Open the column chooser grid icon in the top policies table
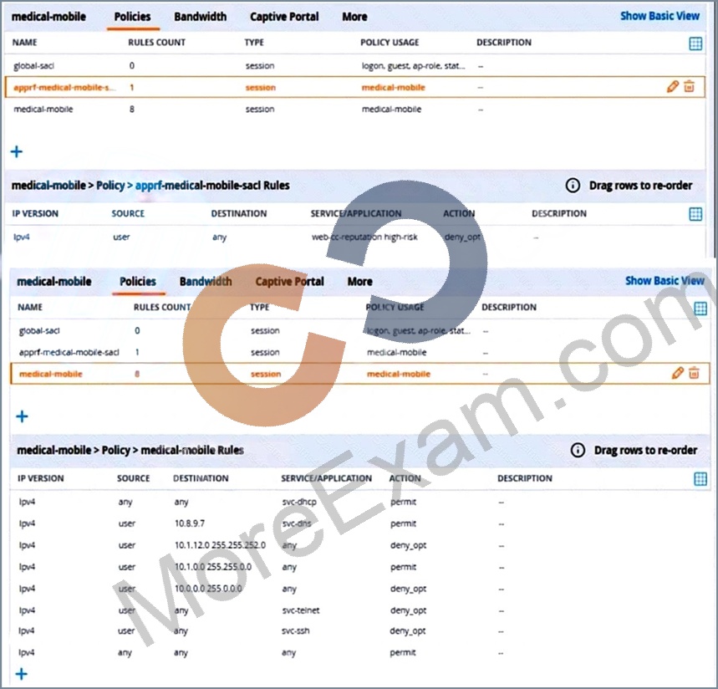 pos(695,43)
